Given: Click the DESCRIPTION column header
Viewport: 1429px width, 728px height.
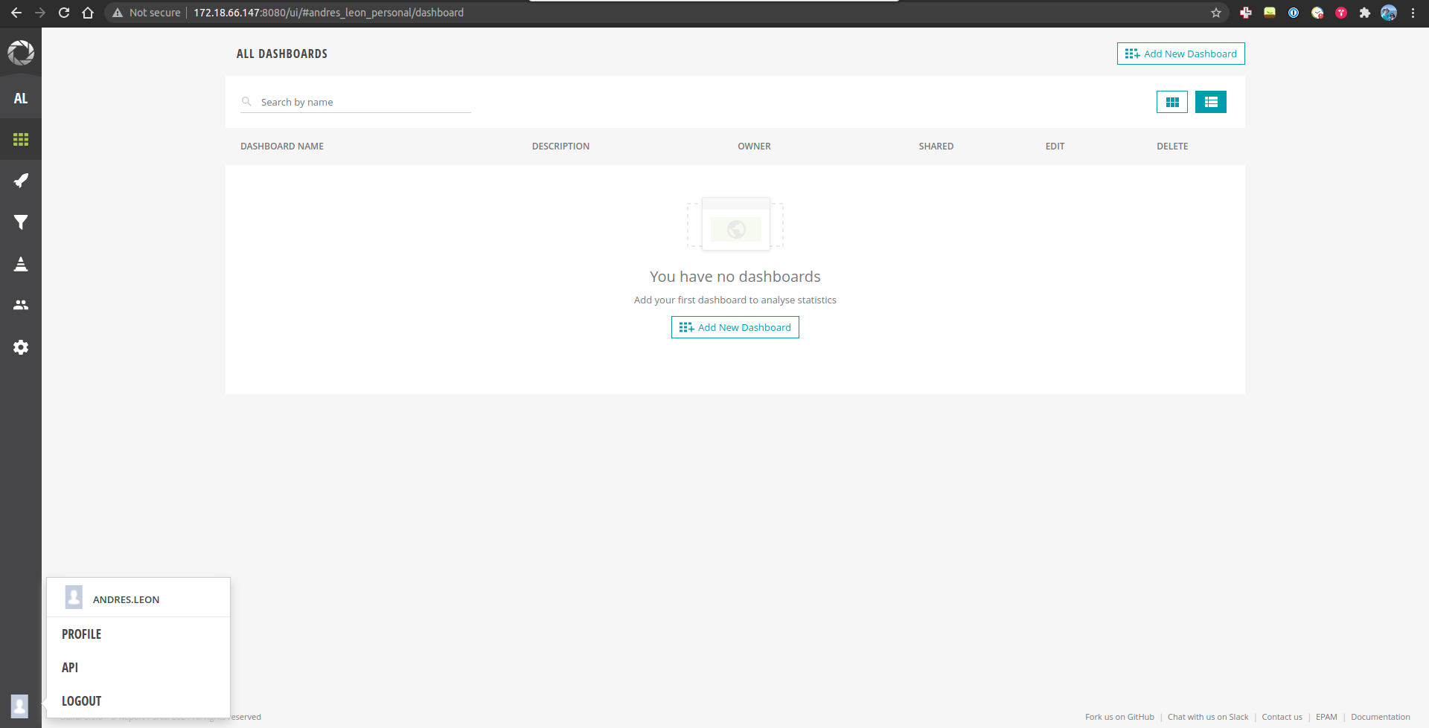Looking at the screenshot, I should click(560, 146).
